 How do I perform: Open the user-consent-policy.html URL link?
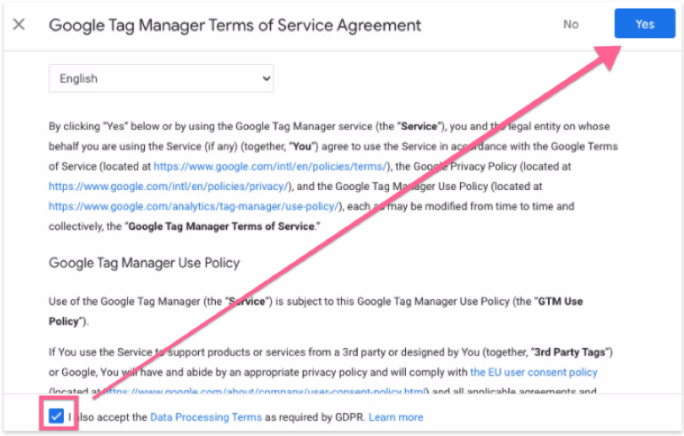[x=266, y=392]
